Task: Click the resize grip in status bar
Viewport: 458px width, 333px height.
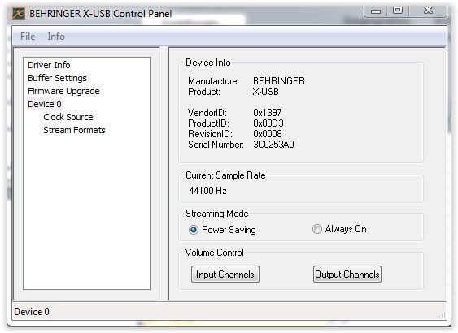Action: coord(443,315)
